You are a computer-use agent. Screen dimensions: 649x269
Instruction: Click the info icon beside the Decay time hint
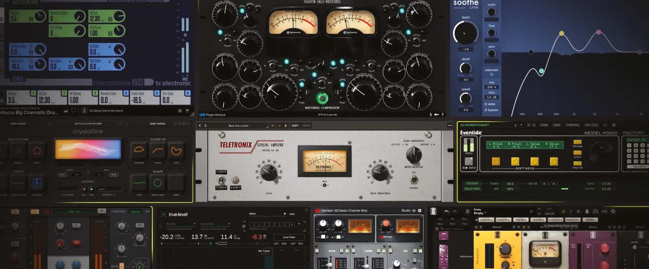tap(84, 111)
